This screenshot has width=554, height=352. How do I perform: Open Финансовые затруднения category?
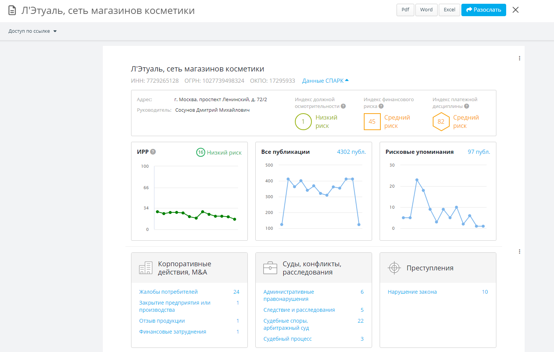pyautogui.click(x=172, y=332)
